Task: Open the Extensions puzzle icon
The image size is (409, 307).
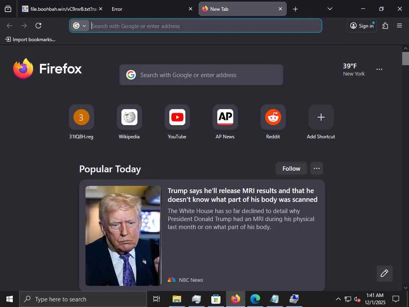Action: tap(385, 26)
